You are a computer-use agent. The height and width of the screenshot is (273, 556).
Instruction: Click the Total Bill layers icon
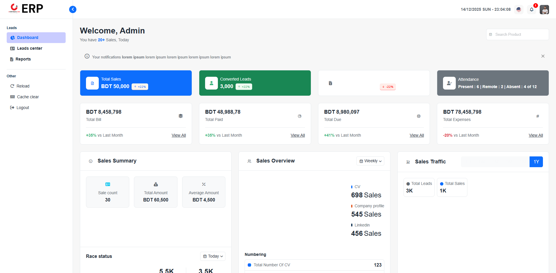click(x=180, y=116)
